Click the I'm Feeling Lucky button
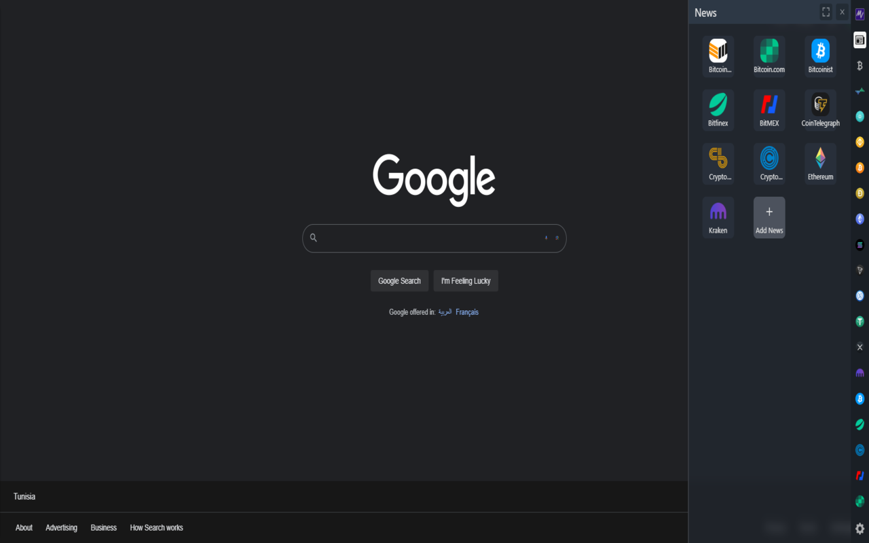 (x=466, y=281)
